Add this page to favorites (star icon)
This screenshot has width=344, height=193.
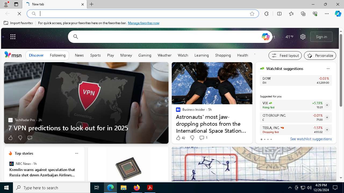coord(252,14)
